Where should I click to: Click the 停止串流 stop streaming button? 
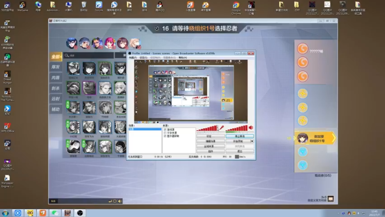tap(240, 136)
